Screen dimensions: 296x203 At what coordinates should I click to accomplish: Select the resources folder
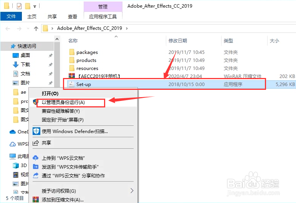(x=87, y=68)
